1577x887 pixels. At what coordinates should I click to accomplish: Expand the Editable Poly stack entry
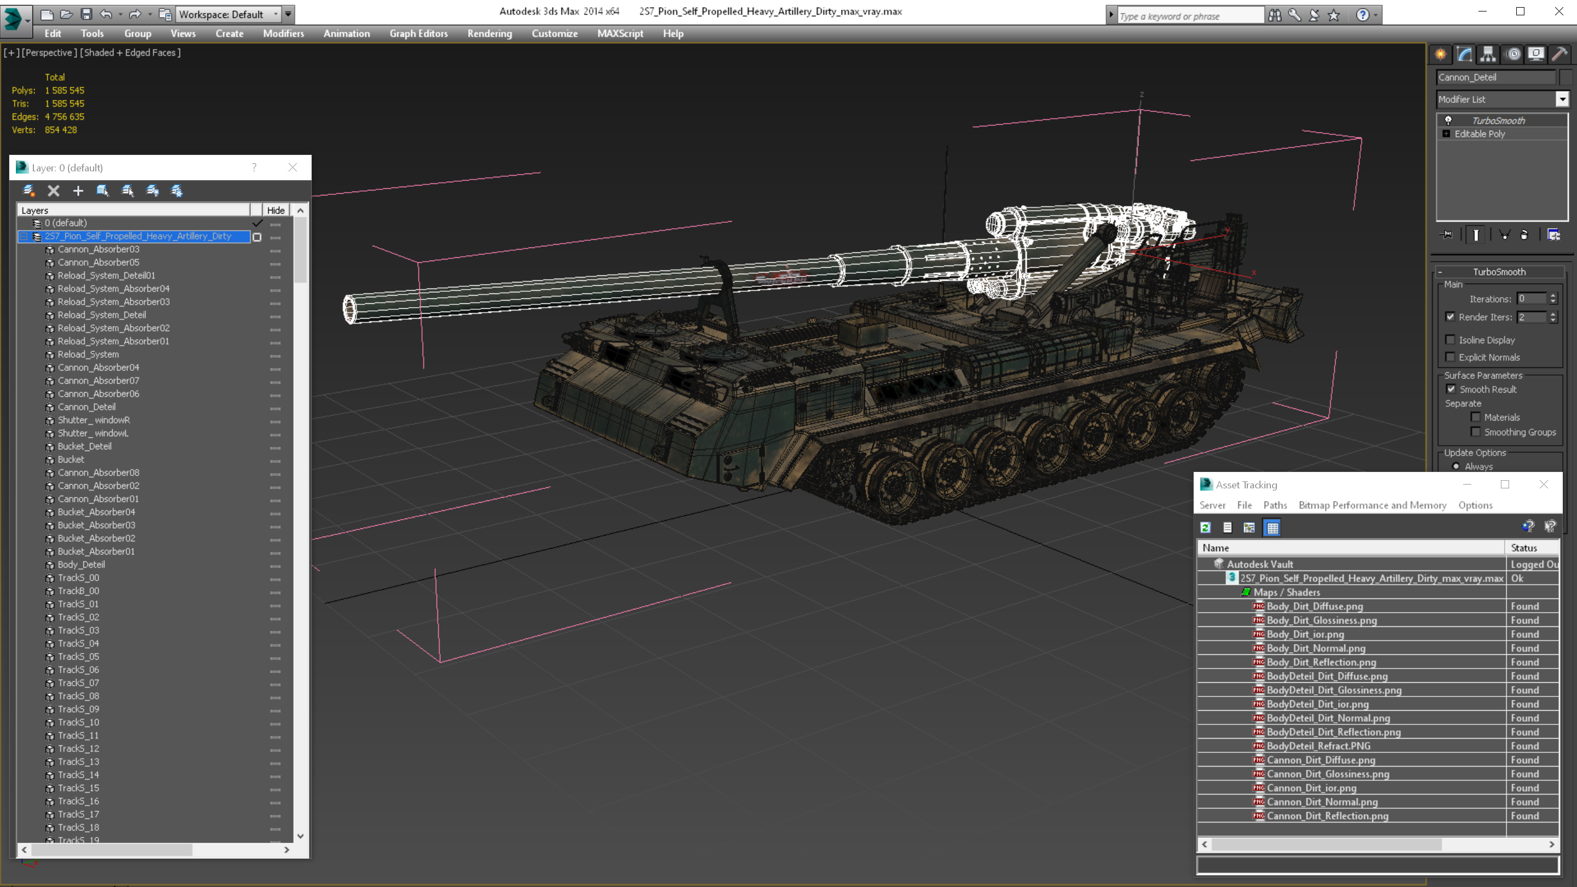(1447, 134)
